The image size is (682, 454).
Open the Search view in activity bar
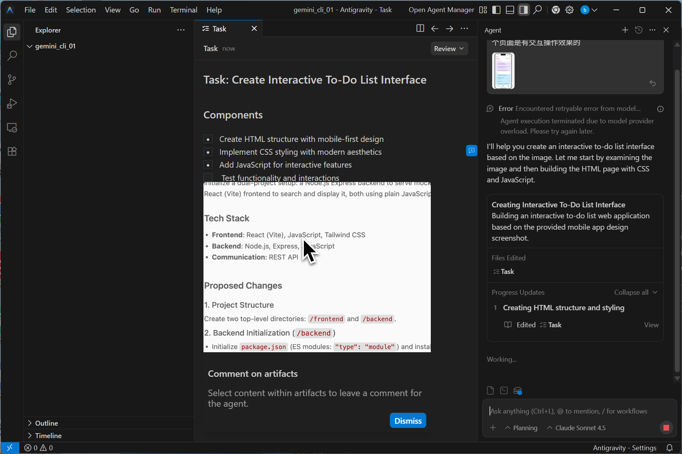point(12,56)
